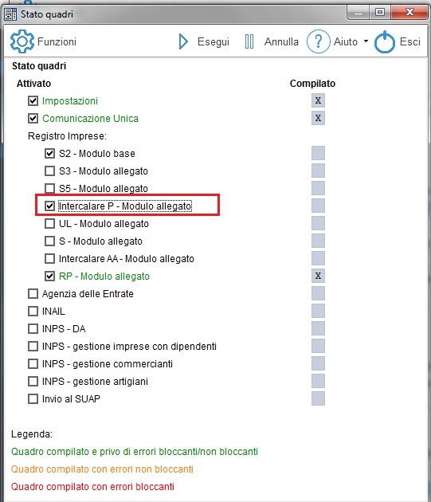Viewport: 431px width, 502px height.
Task: Click the Annulla pause bars icon
Action: pyautogui.click(x=249, y=41)
